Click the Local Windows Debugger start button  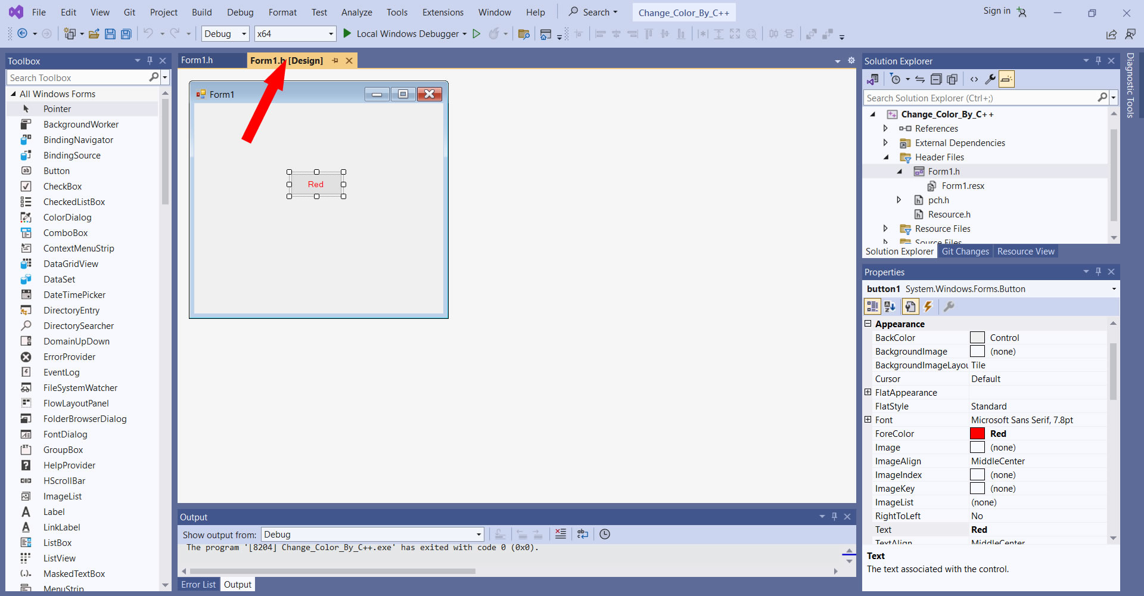402,34
